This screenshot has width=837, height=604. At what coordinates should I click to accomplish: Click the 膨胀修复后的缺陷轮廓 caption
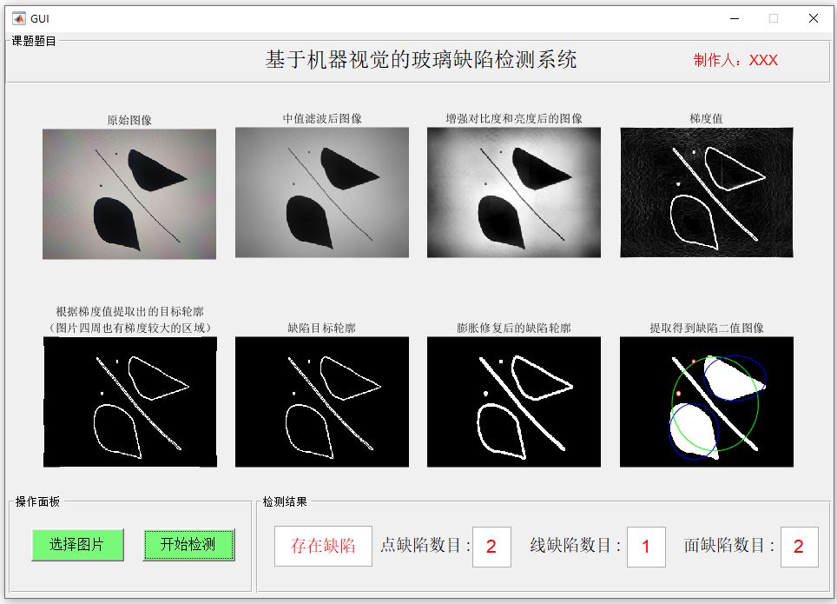pos(513,328)
